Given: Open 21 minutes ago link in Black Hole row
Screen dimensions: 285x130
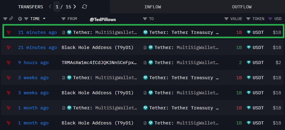Looking at the screenshot, I should coord(37,47).
